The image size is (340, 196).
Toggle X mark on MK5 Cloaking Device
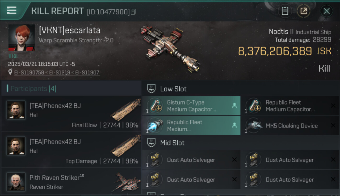[x=333, y=125]
